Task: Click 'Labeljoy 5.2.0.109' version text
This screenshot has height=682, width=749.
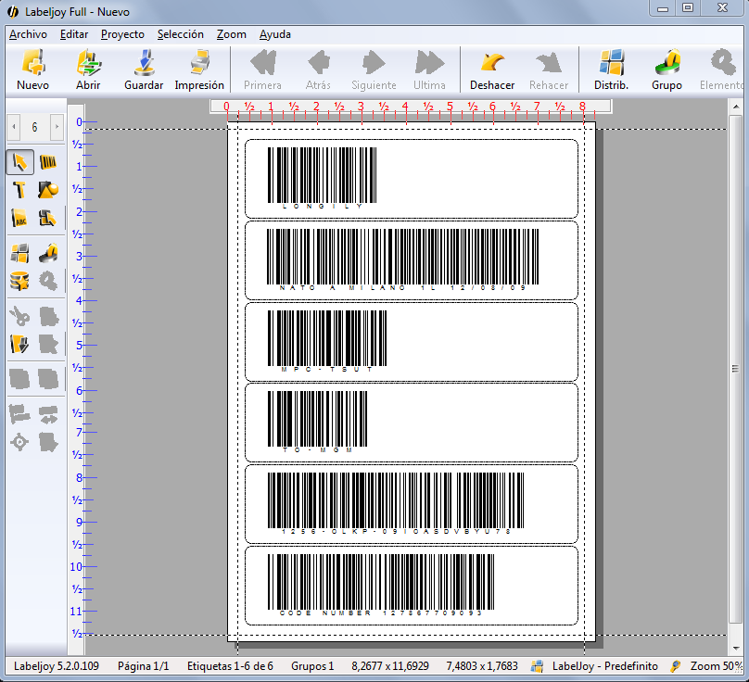Action: (57, 666)
